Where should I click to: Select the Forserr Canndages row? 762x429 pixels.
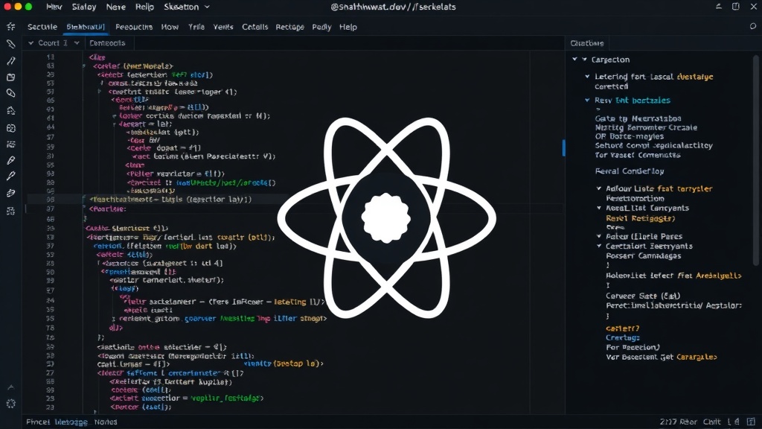[644, 256]
